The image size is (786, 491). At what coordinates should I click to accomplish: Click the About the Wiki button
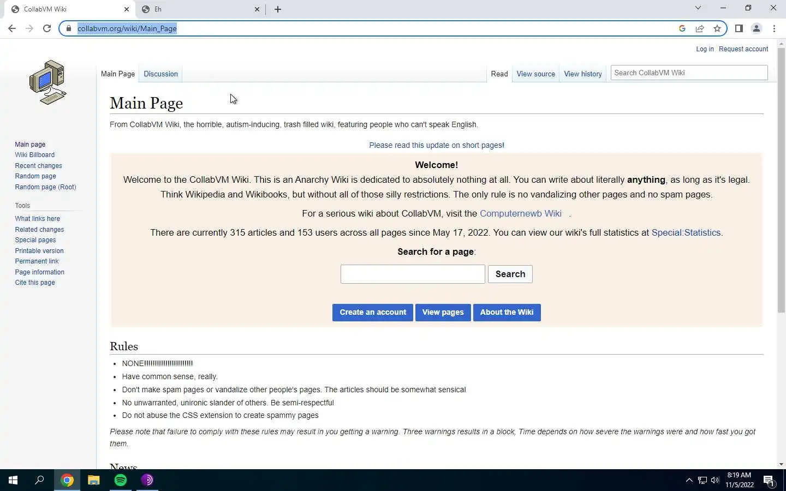coord(507,313)
